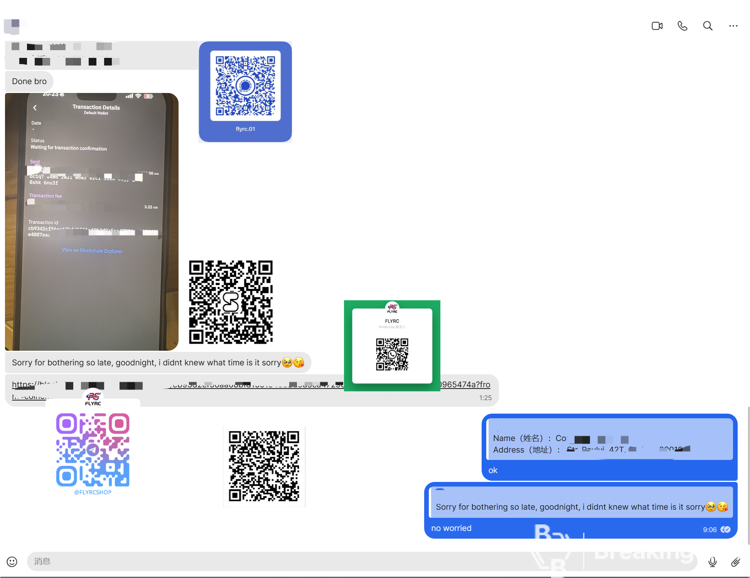
Task: Open the blockchain transaction link
Action: click(251, 390)
